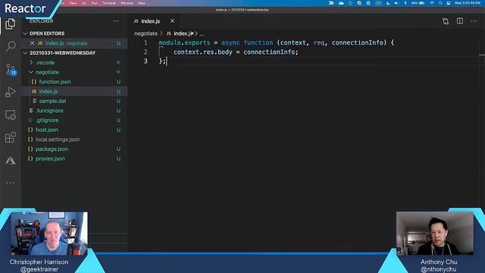This screenshot has height=273, width=485.
Task: Open sample.dat file
Action: pos(74,101)
